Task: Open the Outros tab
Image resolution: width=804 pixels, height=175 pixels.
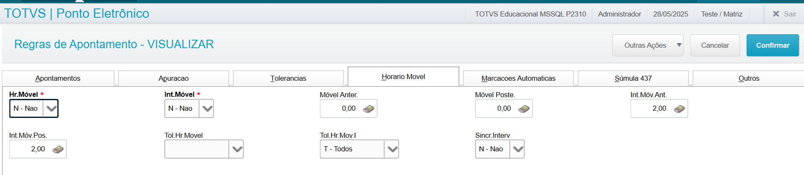Action: (x=748, y=78)
